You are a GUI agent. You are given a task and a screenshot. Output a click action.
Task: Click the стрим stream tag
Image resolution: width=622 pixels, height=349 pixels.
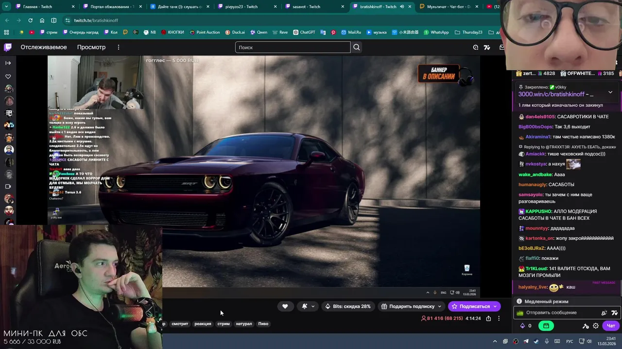point(224,324)
